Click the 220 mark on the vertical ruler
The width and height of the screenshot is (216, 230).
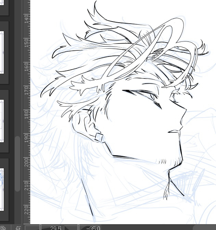pyautogui.click(x=27, y=209)
